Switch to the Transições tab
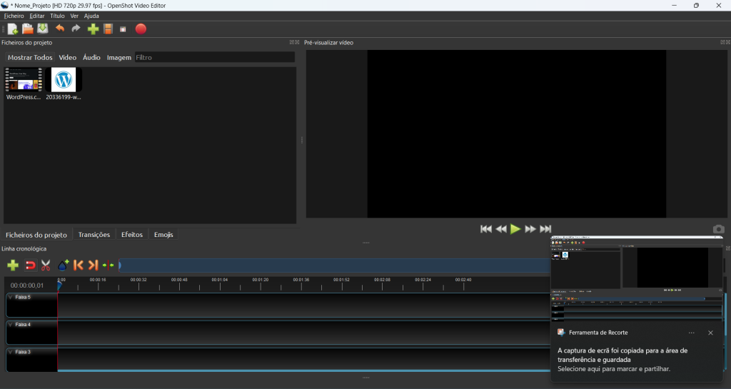 [x=94, y=235]
